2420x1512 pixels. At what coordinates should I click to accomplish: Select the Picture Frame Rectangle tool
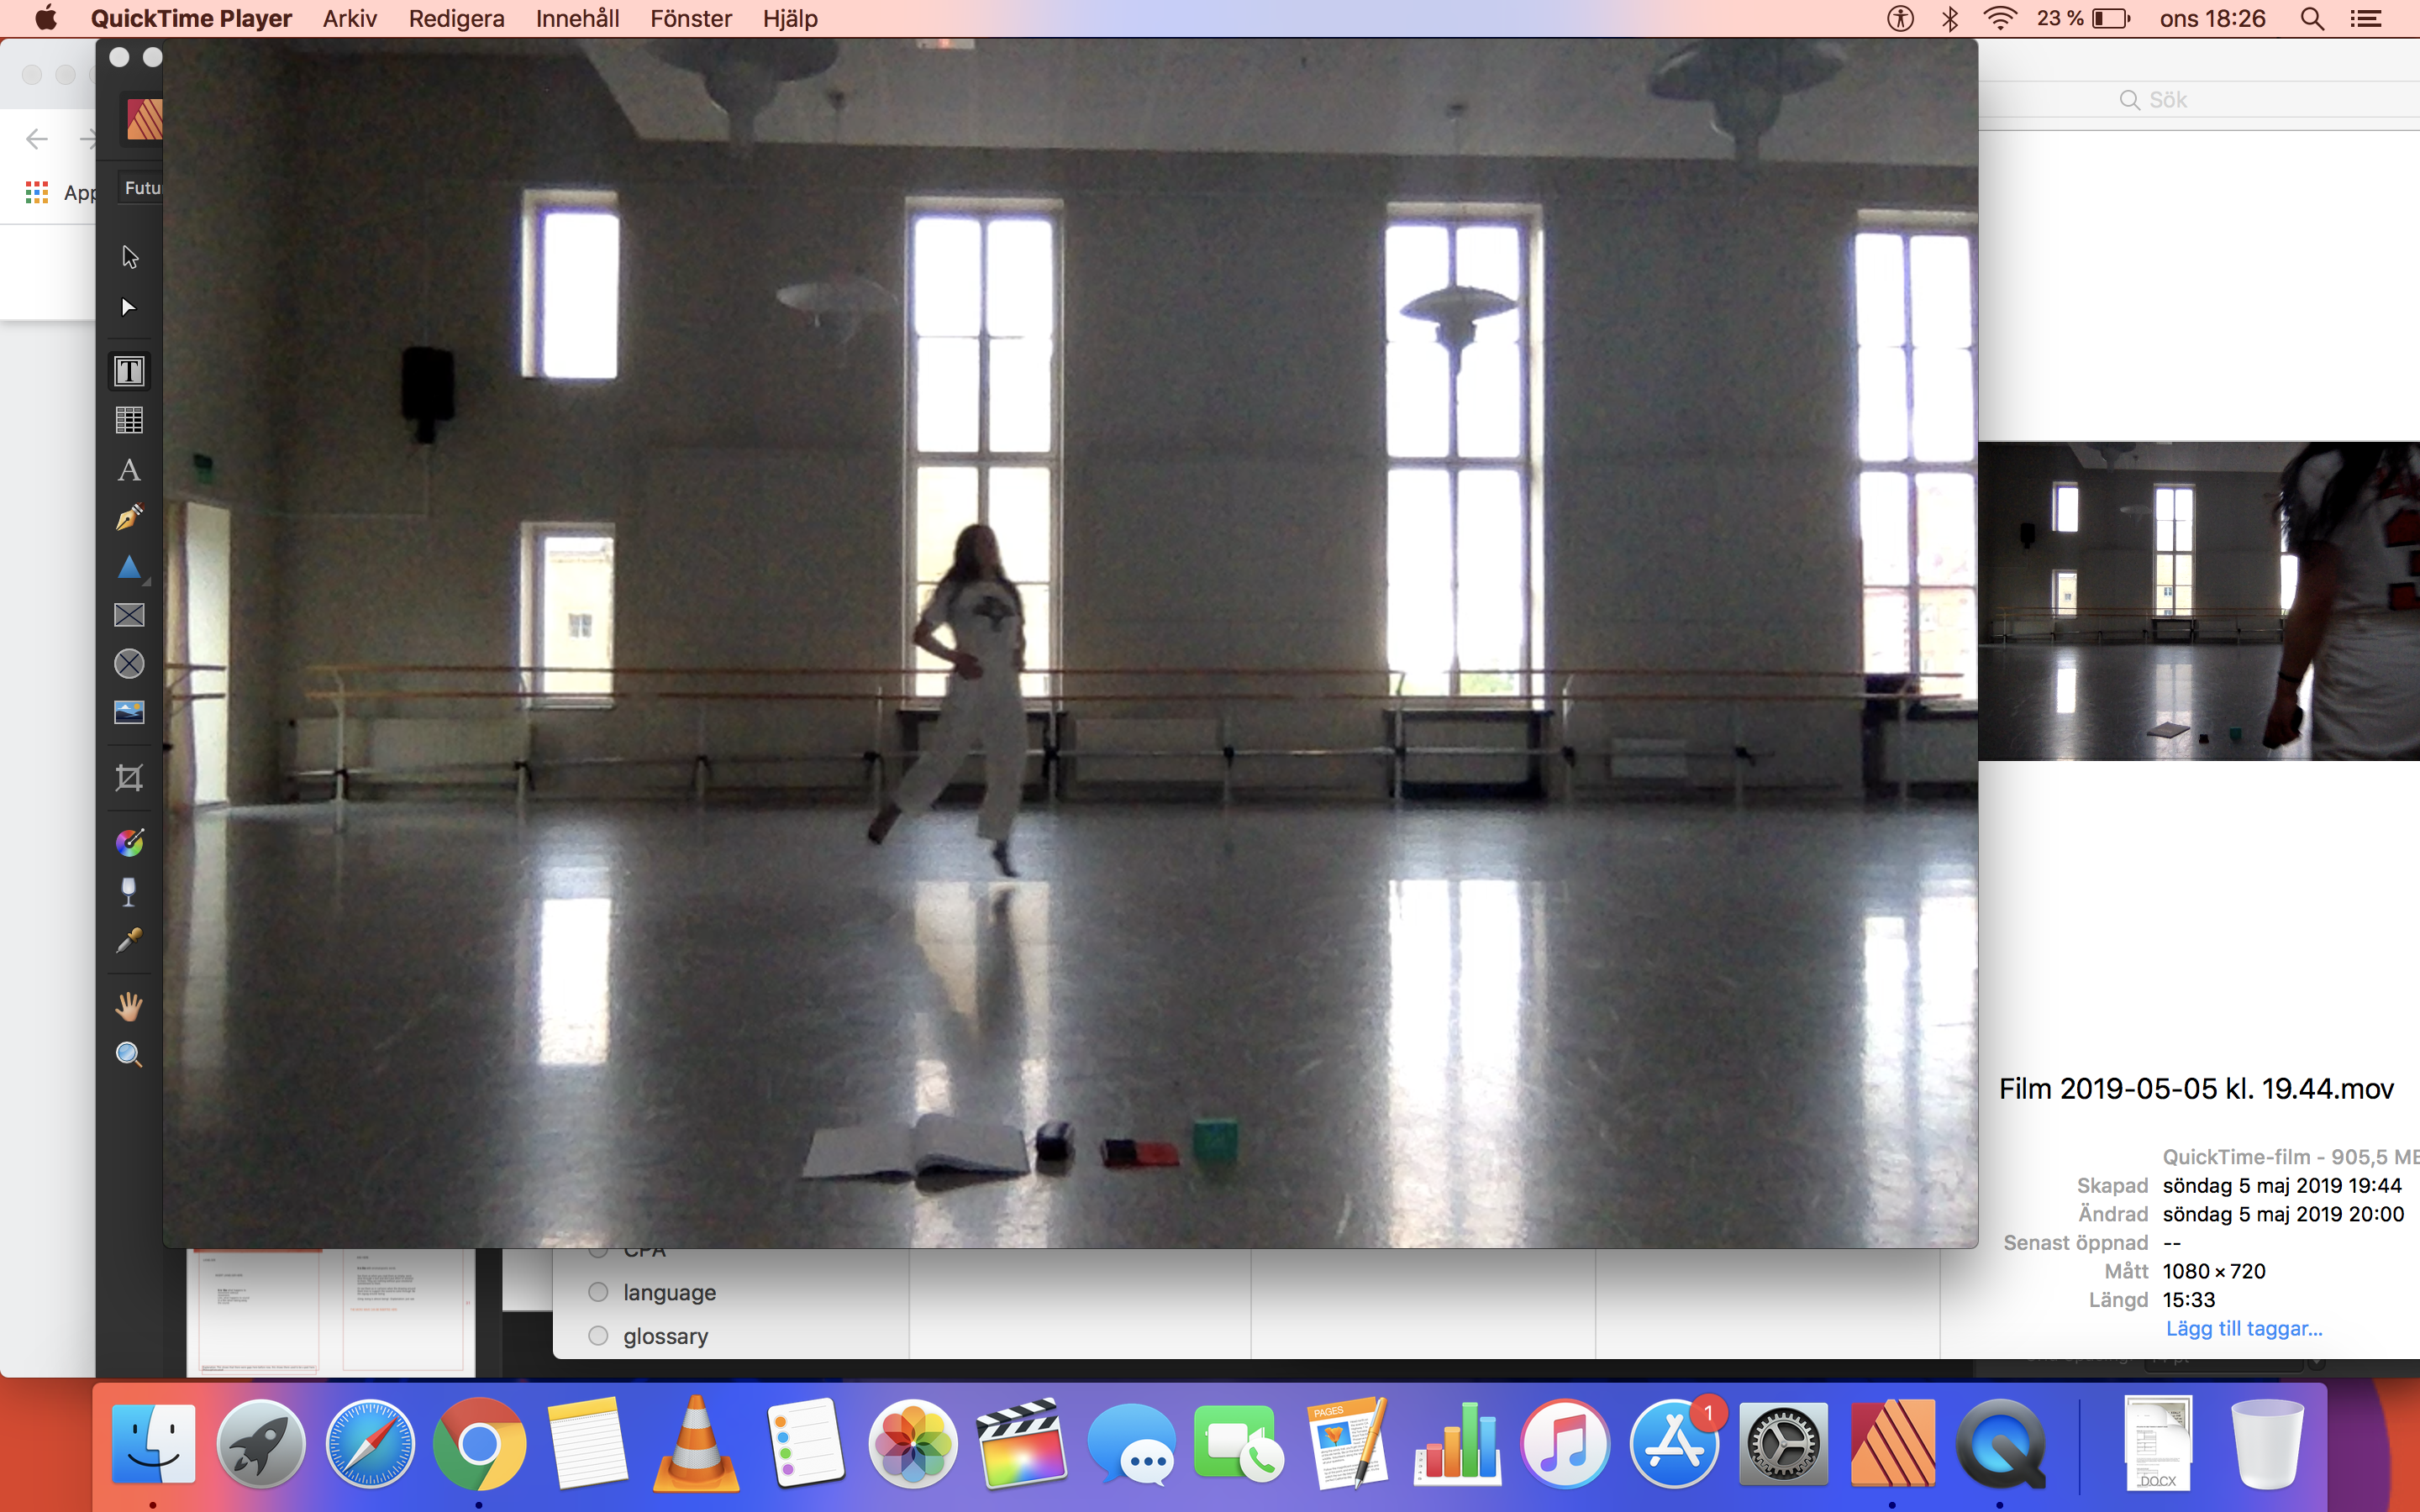(129, 615)
